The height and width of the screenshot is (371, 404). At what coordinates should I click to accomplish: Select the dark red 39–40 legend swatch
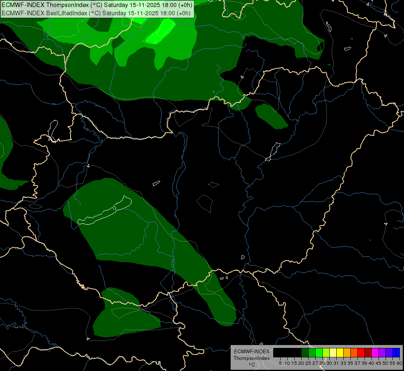(x=368, y=352)
